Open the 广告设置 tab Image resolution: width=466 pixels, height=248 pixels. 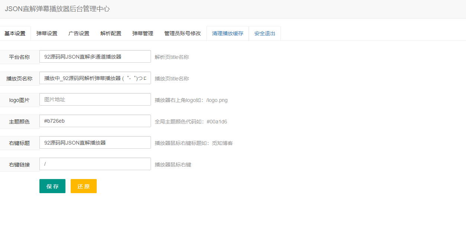click(x=79, y=33)
